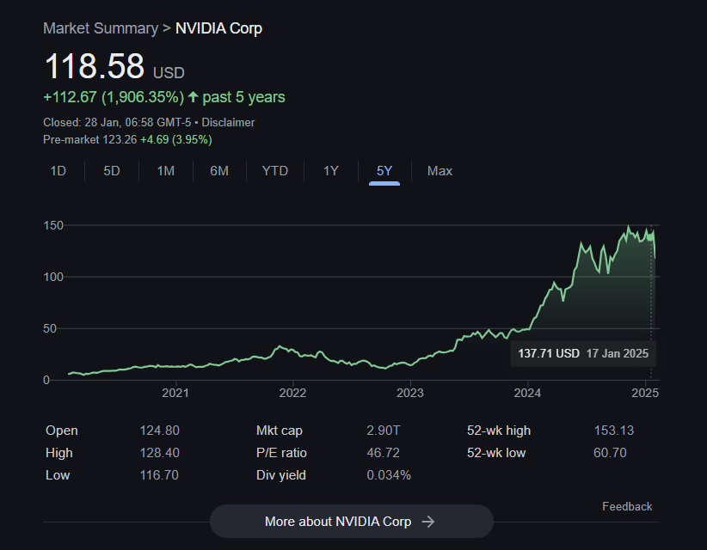Switch chart to 5D range
707x550 pixels.
pos(111,171)
